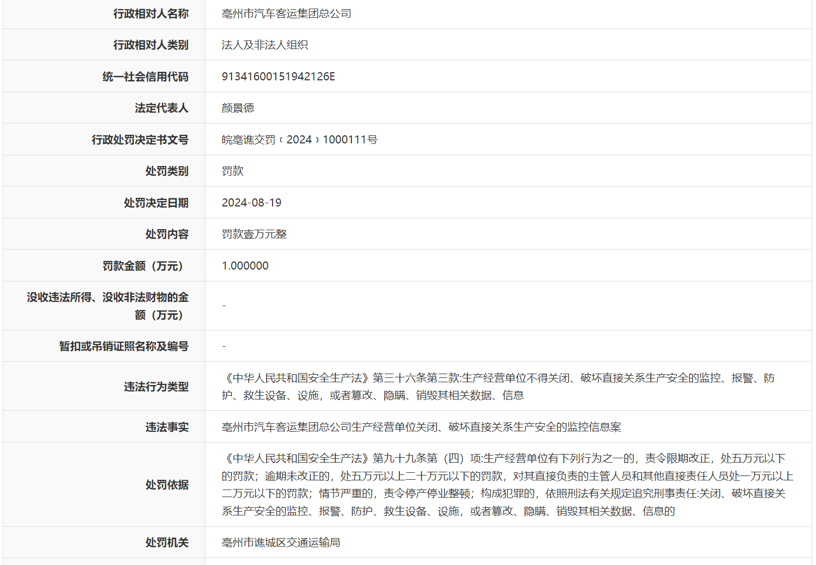Click the dash value in the 暂扣或吊销证照 row
Image resolution: width=816 pixels, height=565 pixels.
click(224, 346)
